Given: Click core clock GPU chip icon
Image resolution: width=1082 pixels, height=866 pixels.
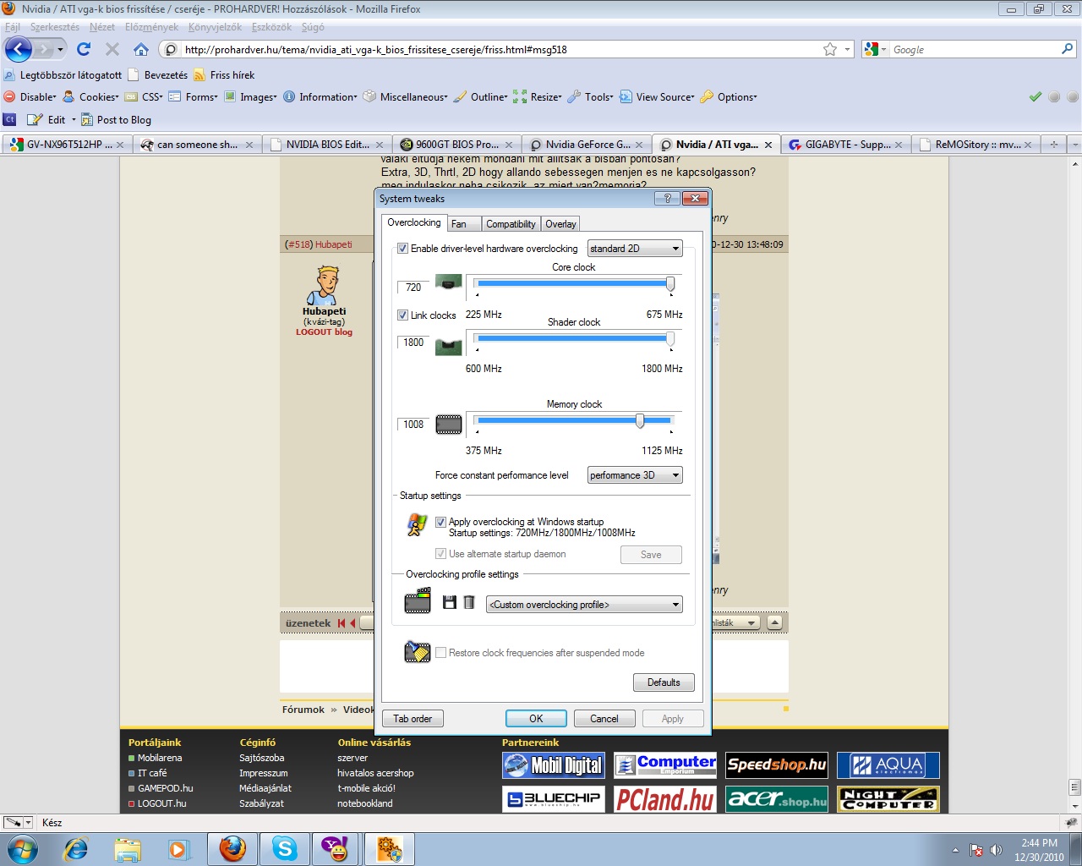Looking at the screenshot, I should pos(448,282).
